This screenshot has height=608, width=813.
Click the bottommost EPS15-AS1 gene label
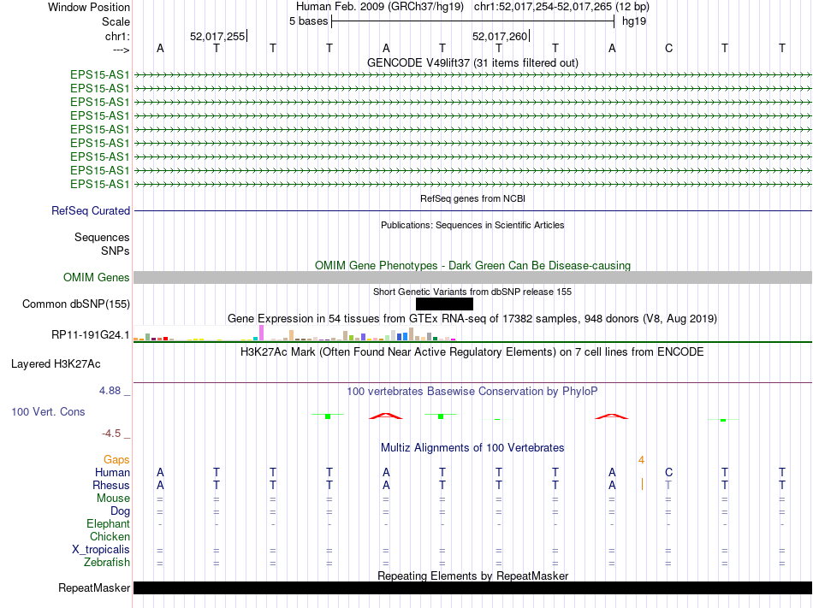(x=99, y=185)
